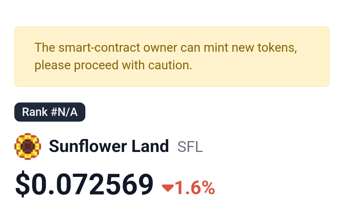
Task: Click the phrase 'mint new tokens'
Action: point(250,48)
